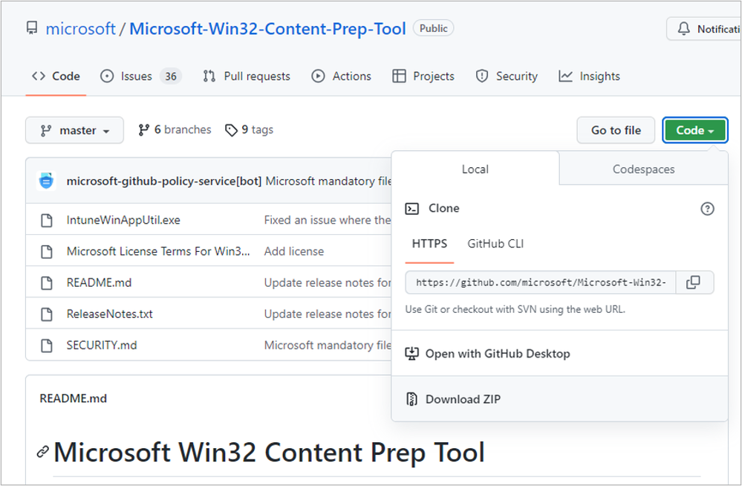The height and width of the screenshot is (486, 742).
Task: Open the Insights tab
Action: click(589, 77)
